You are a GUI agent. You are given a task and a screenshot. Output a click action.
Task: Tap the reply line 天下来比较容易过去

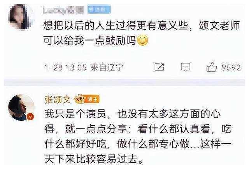(94, 159)
